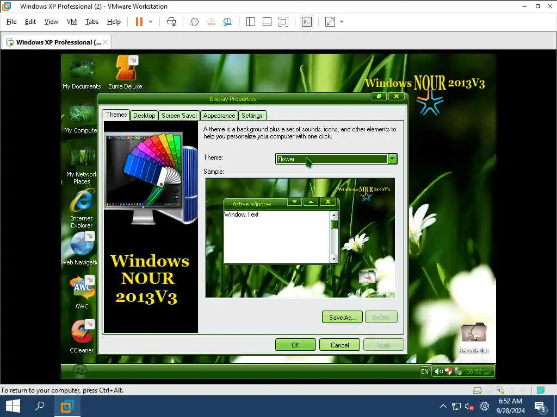This screenshot has width=557, height=417.
Task: Open the Help menu
Action: [114, 22]
